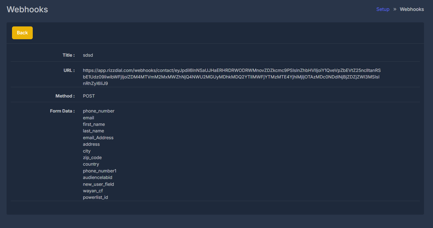Image resolution: width=433 pixels, height=228 pixels.
Task: Select the powerlist_id form field
Action: [95, 197]
